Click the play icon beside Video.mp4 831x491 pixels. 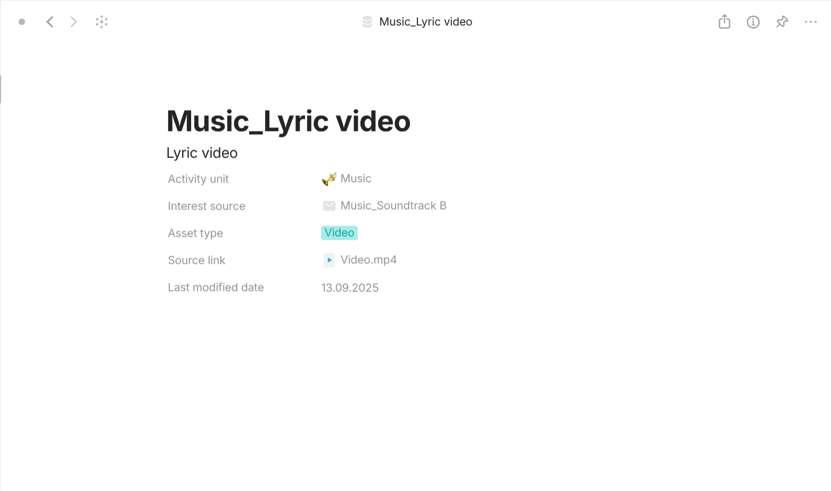point(329,260)
